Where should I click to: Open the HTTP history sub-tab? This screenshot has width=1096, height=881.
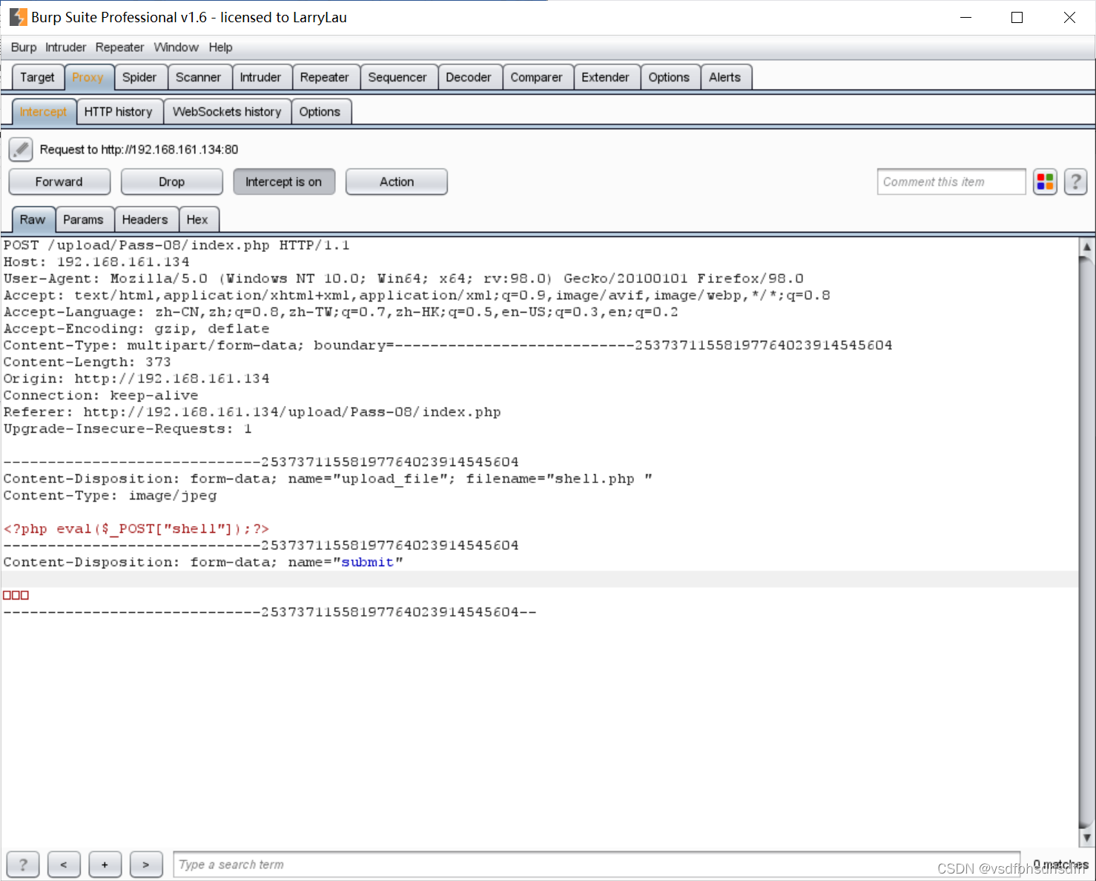click(x=119, y=112)
